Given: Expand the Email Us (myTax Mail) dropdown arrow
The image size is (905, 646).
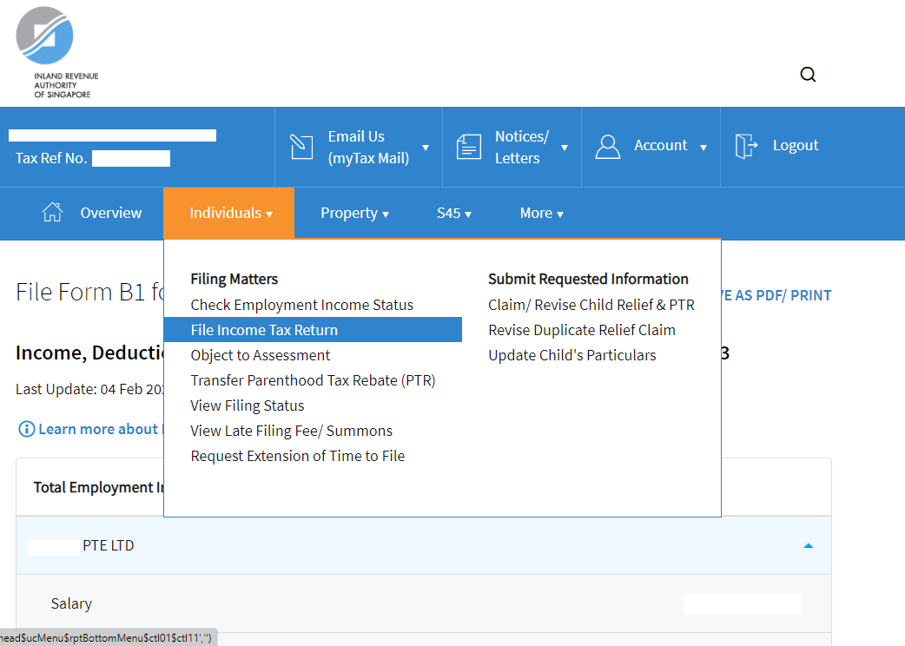Looking at the screenshot, I should (x=426, y=148).
